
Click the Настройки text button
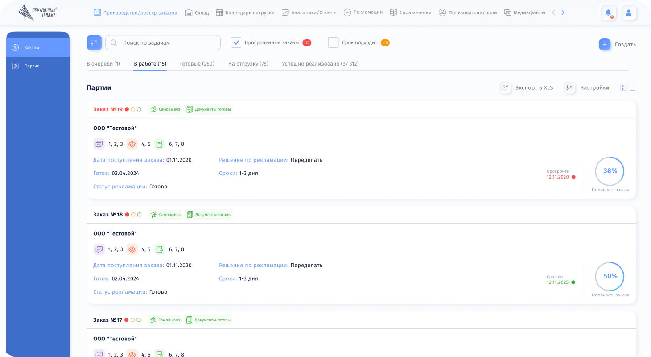[x=594, y=88]
